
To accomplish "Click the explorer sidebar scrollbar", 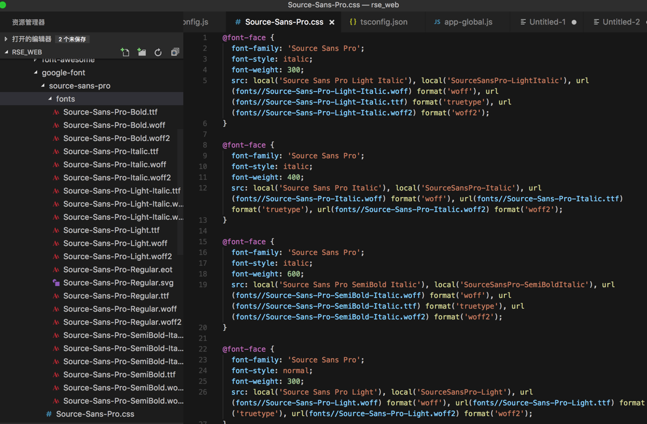I will click(x=181, y=191).
